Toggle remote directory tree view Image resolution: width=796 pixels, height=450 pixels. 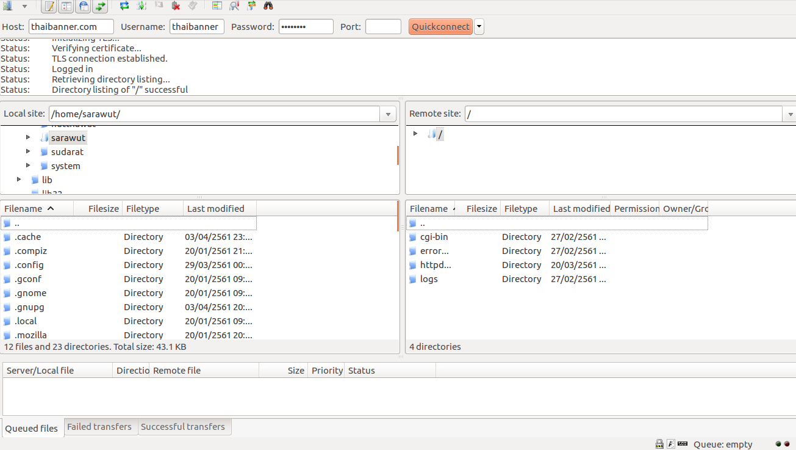click(84, 6)
